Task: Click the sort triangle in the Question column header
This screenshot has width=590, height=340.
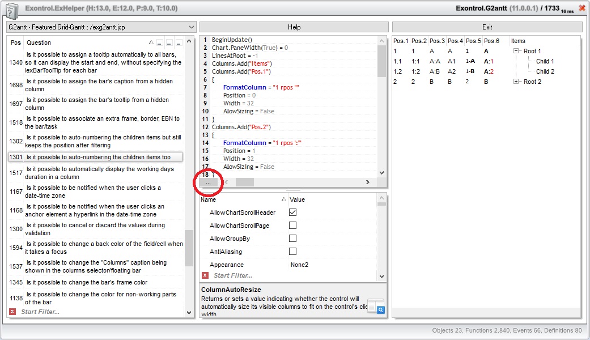Action: pyautogui.click(x=151, y=42)
